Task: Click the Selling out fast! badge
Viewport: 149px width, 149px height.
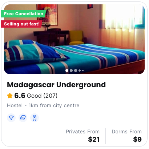Action: (22, 24)
